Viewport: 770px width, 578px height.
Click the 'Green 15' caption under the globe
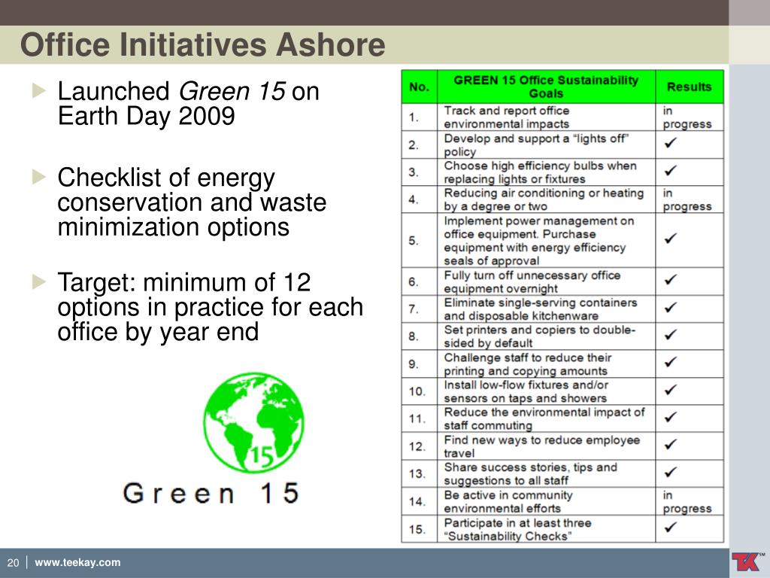211,492
